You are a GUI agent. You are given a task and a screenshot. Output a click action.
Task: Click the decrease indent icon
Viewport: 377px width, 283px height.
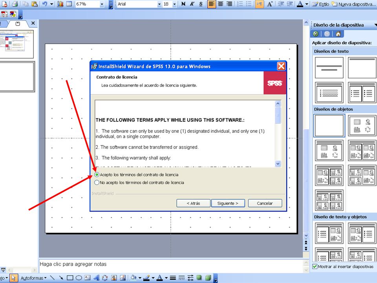[x=281, y=4]
